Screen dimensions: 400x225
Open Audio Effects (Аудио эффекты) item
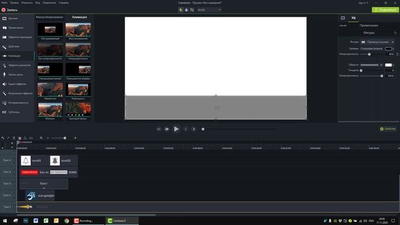coord(17,84)
